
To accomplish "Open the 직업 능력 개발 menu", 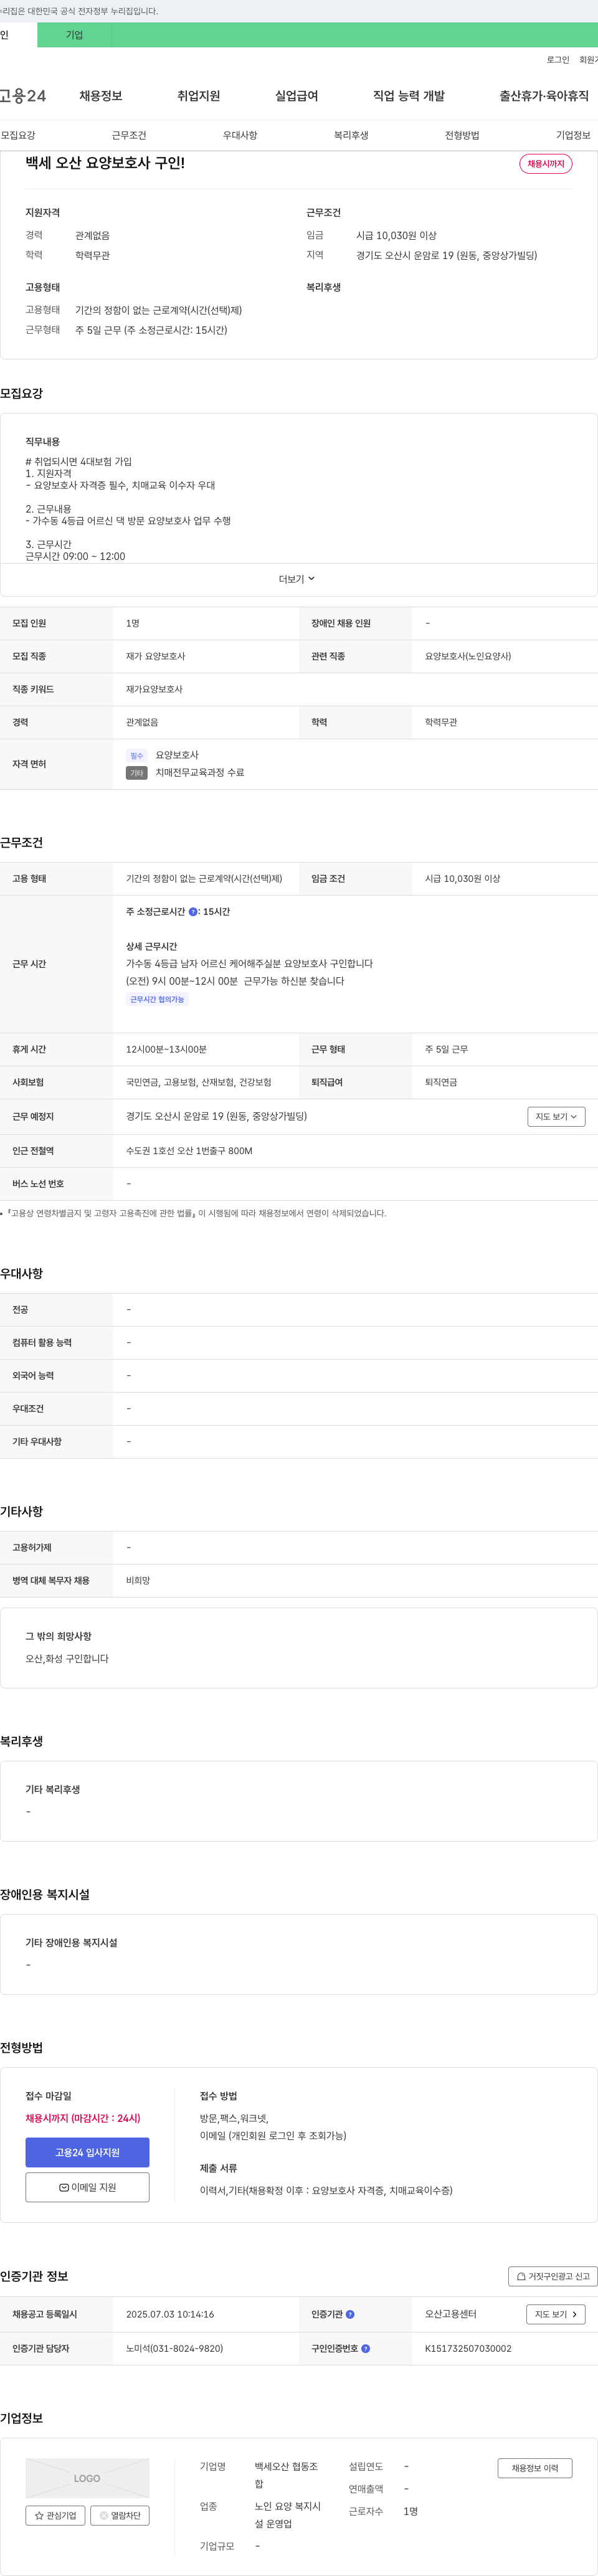I will click(x=408, y=96).
